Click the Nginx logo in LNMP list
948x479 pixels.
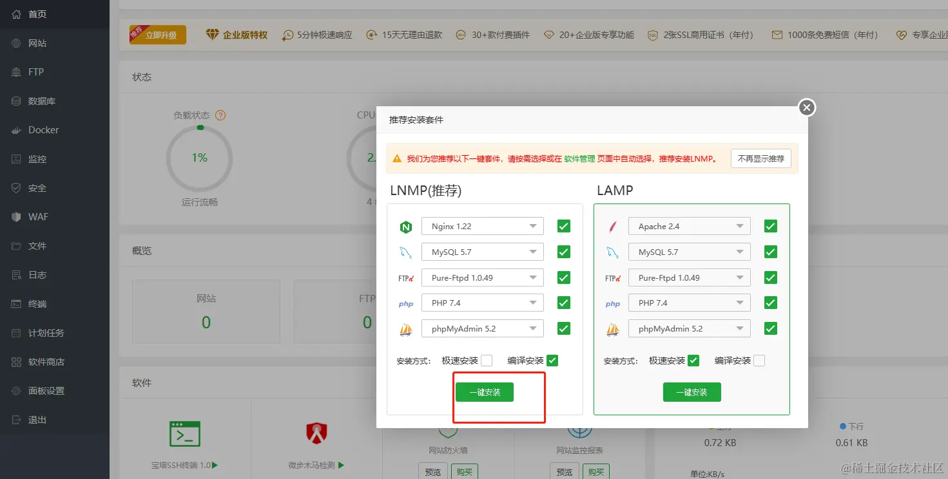[405, 227]
